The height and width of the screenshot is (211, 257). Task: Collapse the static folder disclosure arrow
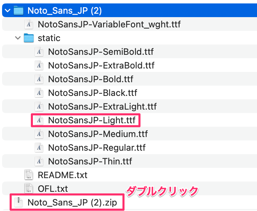click(18, 38)
